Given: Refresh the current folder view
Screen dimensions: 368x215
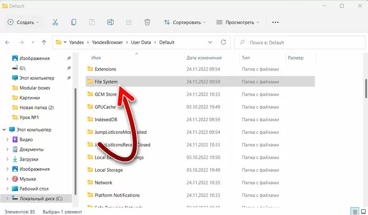Looking at the screenshot, I should coord(222,42).
